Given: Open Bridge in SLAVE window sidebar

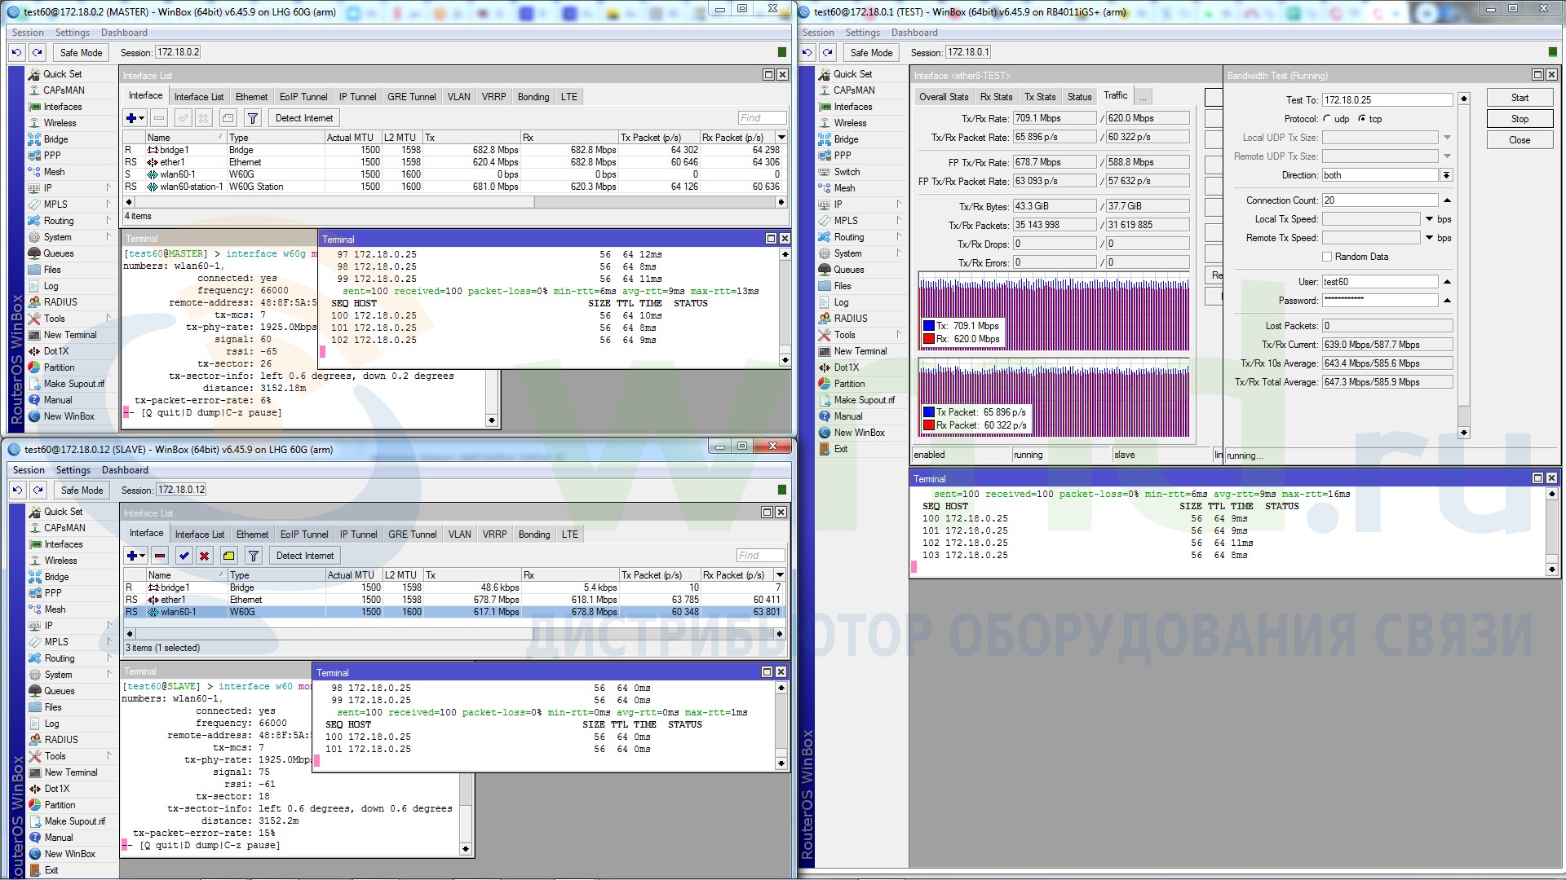Looking at the screenshot, I should pos(56,577).
